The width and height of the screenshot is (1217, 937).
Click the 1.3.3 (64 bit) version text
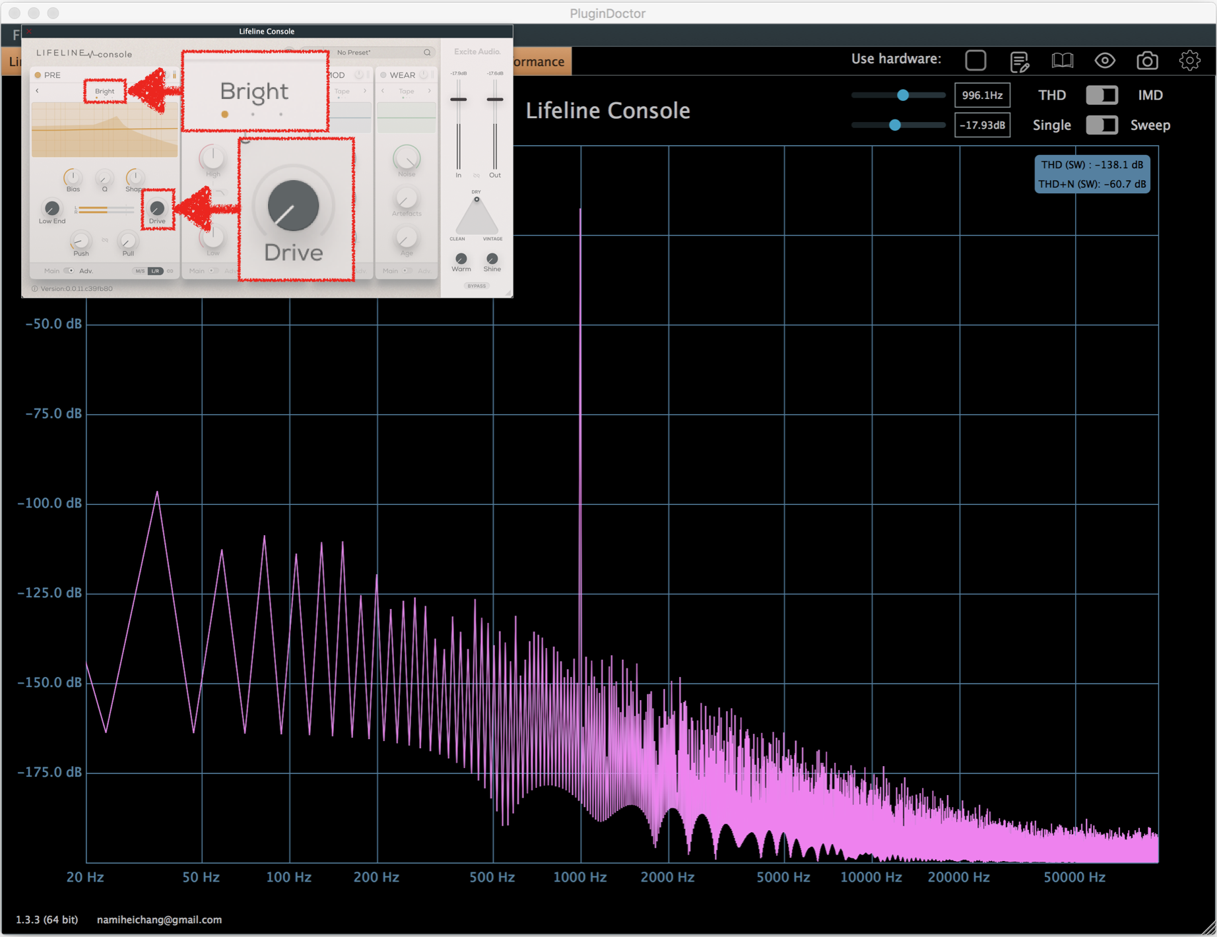pyautogui.click(x=47, y=920)
